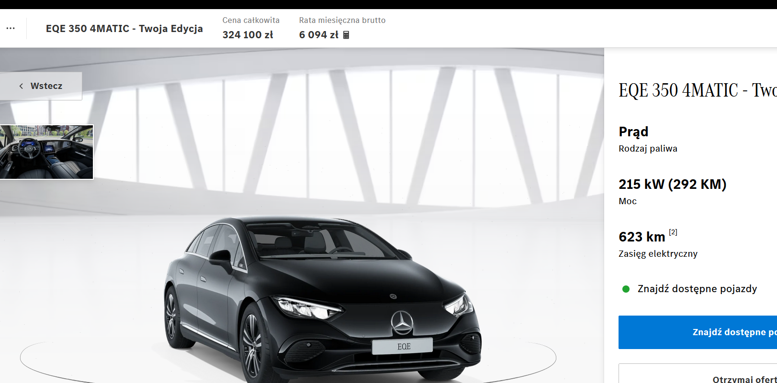Click the EQE 350 4MATIC title in header
Image resolution: width=777 pixels, height=383 pixels.
coord(124,29)
